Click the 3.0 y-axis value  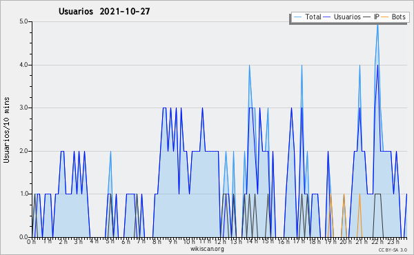[23, 108]
